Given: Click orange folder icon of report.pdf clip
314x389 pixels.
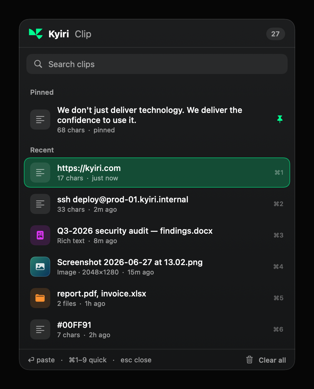Looking at the screenshot, I should click(40, 298).
